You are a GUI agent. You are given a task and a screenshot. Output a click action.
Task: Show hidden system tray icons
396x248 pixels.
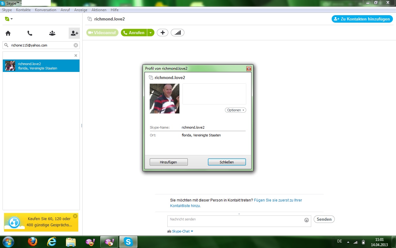348,242
